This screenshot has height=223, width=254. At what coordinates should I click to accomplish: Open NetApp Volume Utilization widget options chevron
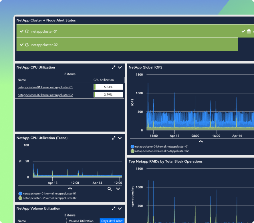tap(120, 209)
